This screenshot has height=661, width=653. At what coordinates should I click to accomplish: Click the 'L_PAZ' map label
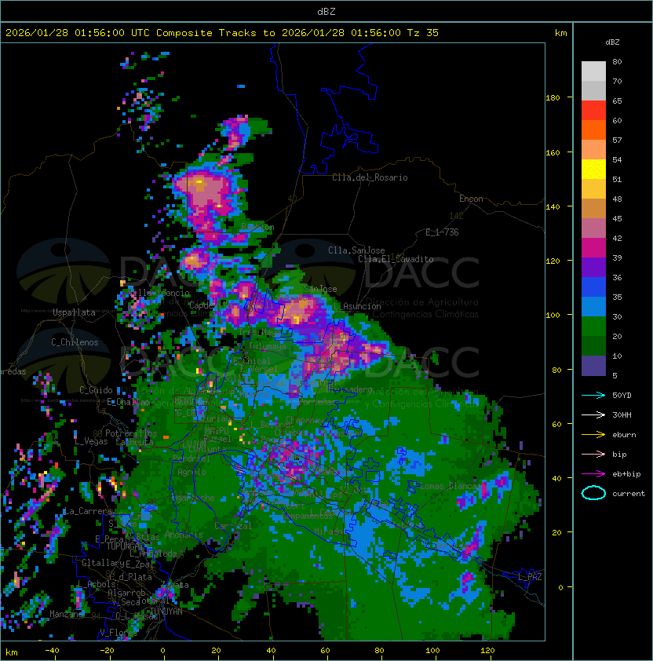(x=530, y=577)
